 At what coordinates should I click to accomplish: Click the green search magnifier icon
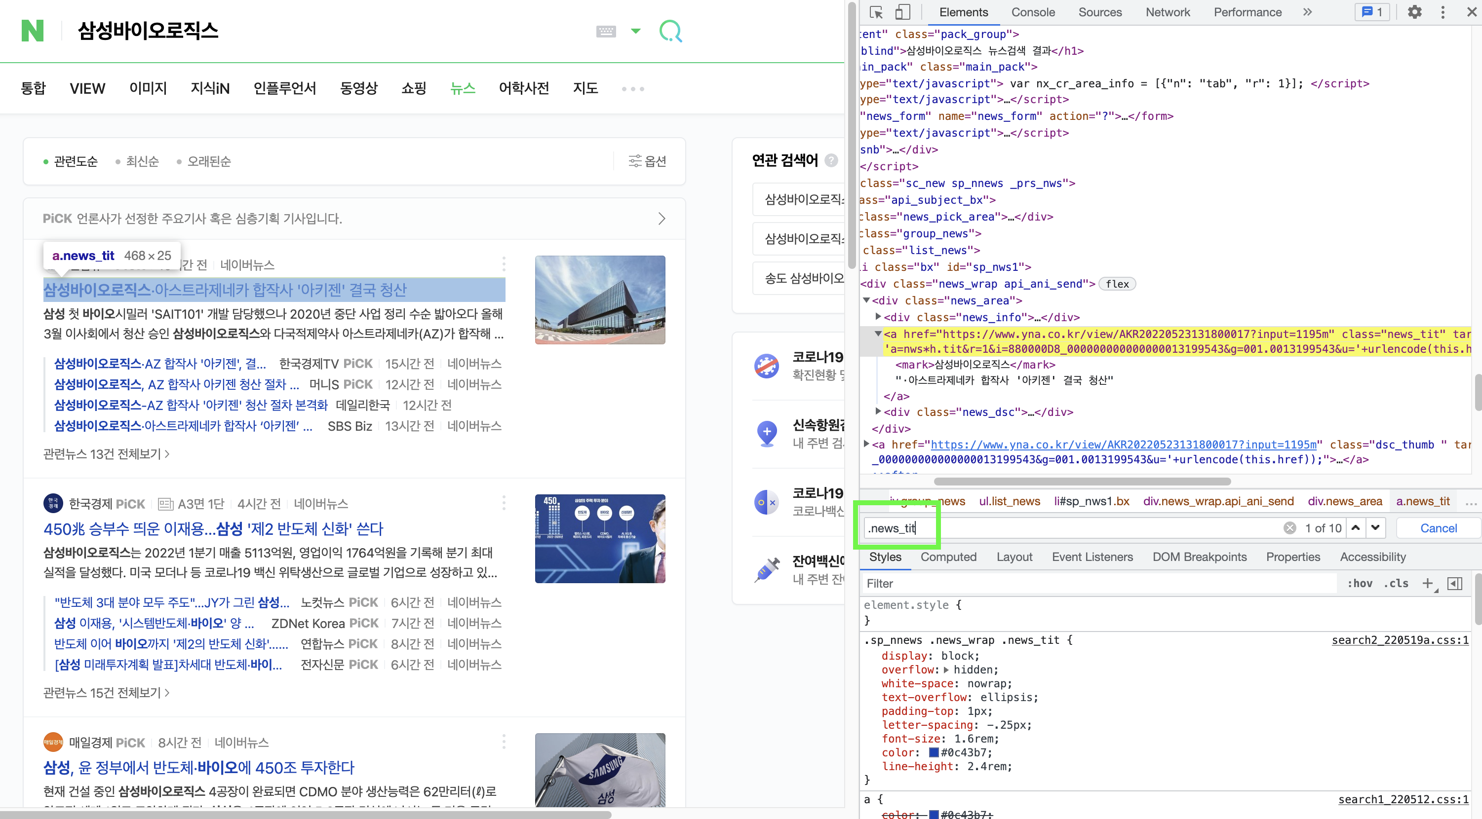(x=670, y=31)
